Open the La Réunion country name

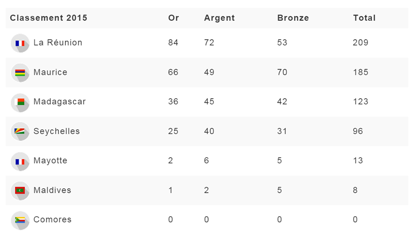pos(58,43)
